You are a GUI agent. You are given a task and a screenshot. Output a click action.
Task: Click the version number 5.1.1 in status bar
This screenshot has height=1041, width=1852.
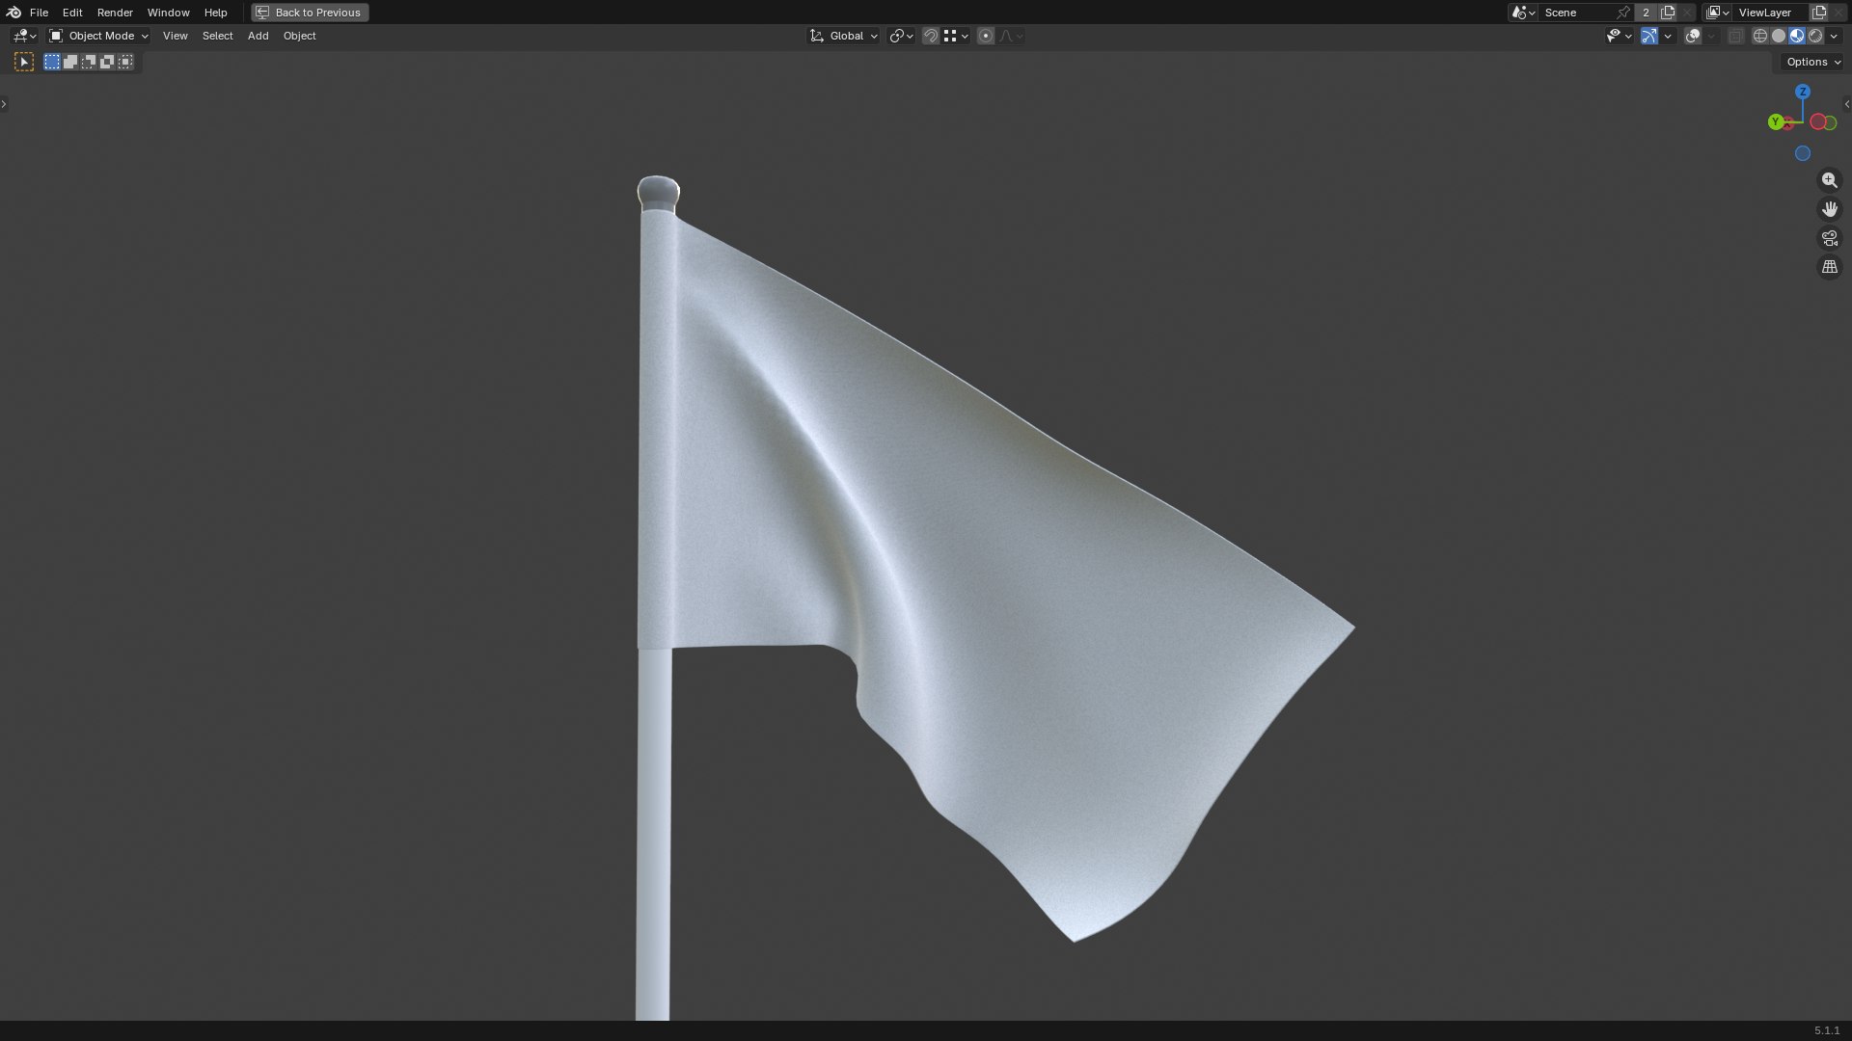(x=1827, y=1030)
